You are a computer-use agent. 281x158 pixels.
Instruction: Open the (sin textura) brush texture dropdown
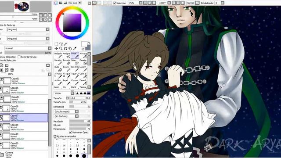(77, 116)
